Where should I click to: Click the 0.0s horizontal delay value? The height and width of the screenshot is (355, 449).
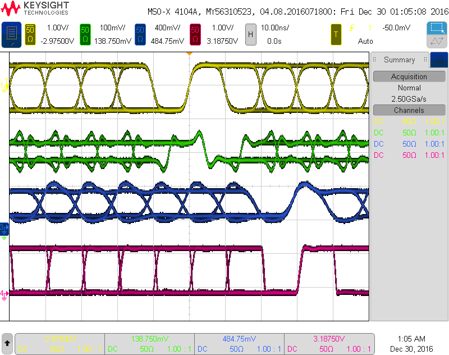pos(274,41)
